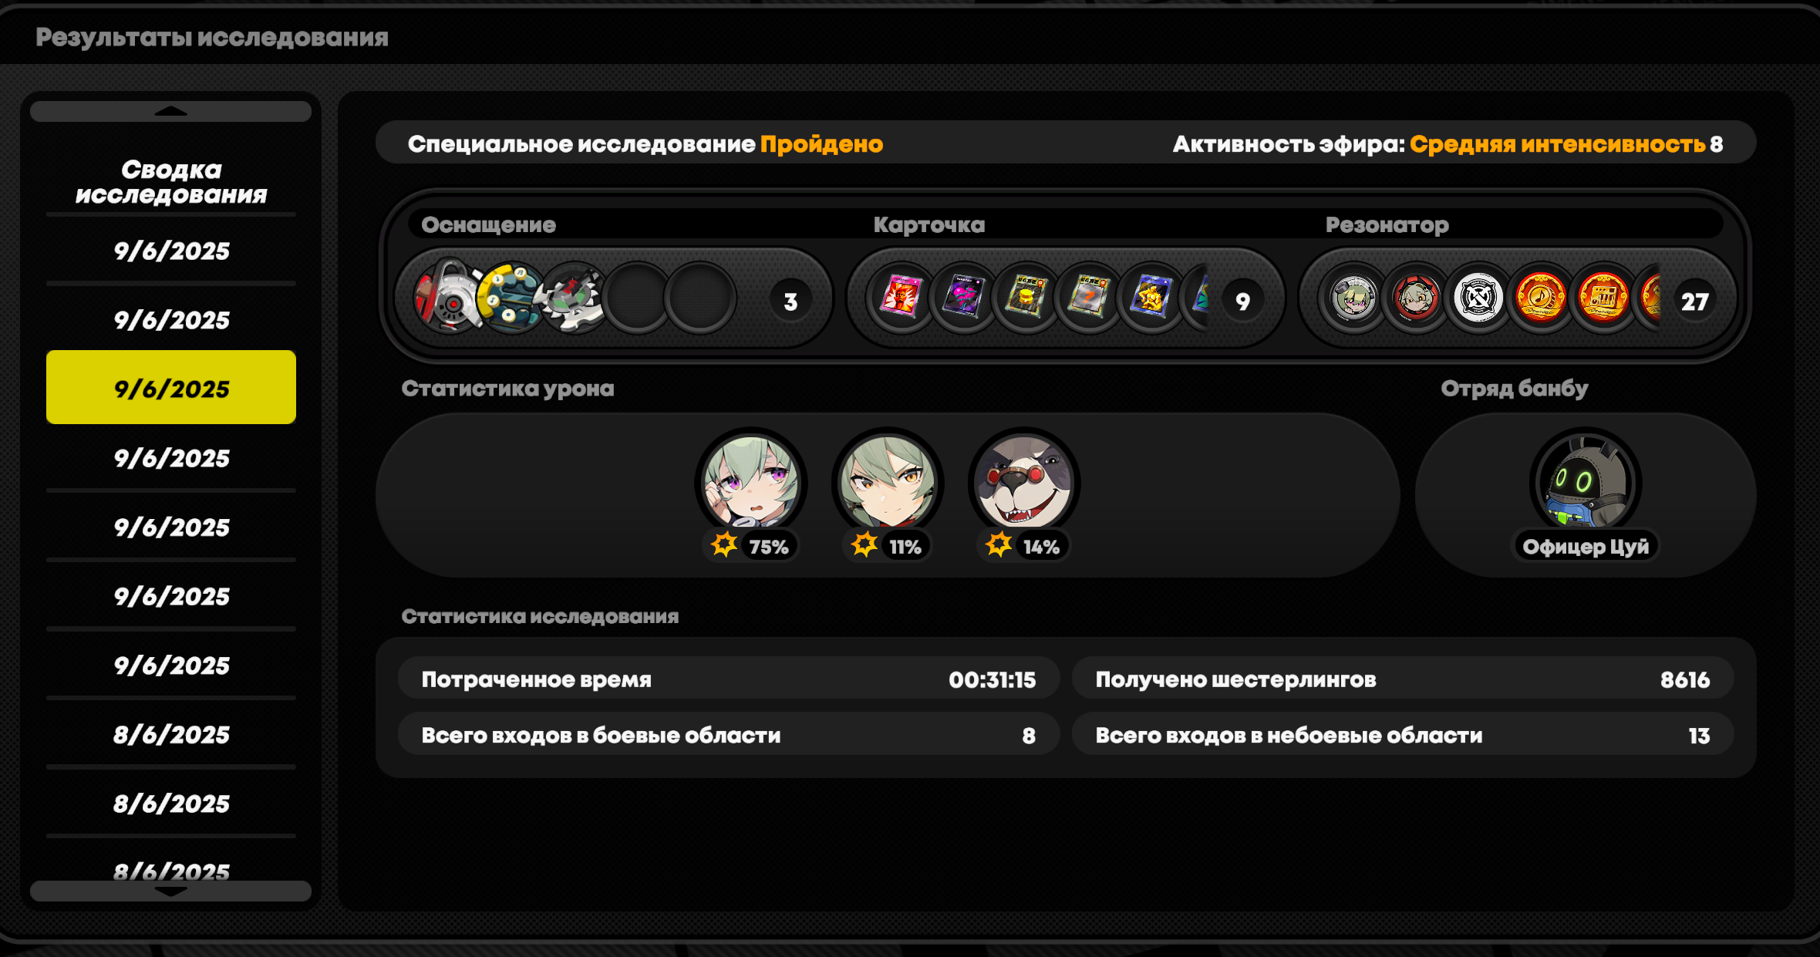This screenshot has height=957, width=1820.
Task: Open the first 8/6/2025 research entry
Action: 171,734
